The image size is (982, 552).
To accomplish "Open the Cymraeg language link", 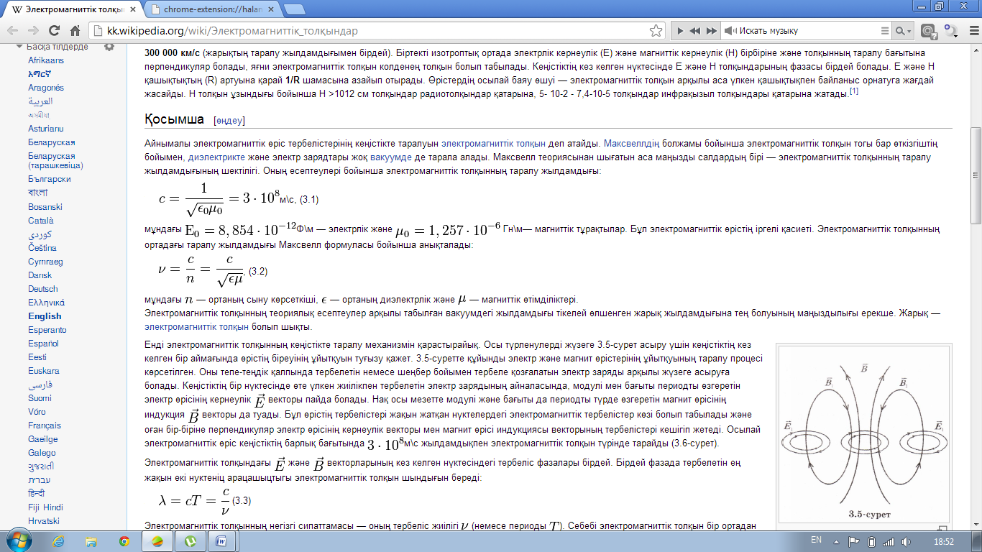I will pyautogui.click(x=46, y=262).
